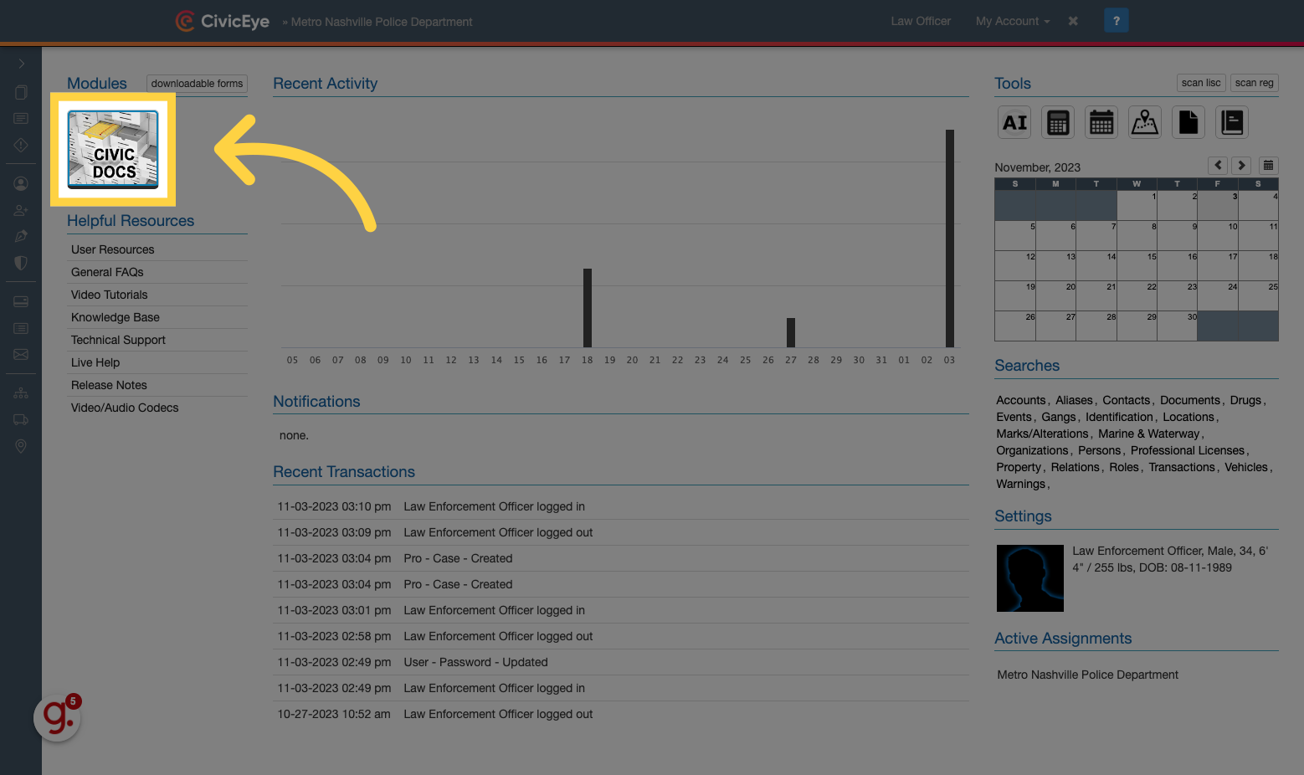1304x775 pixels.
Task: Click the scan reg button
Action: [1254, 83]
